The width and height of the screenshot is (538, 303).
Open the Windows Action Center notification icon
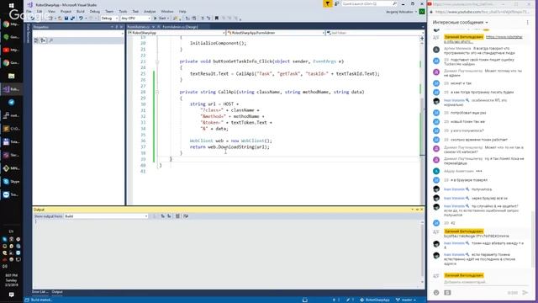click(x=11, y=295)
